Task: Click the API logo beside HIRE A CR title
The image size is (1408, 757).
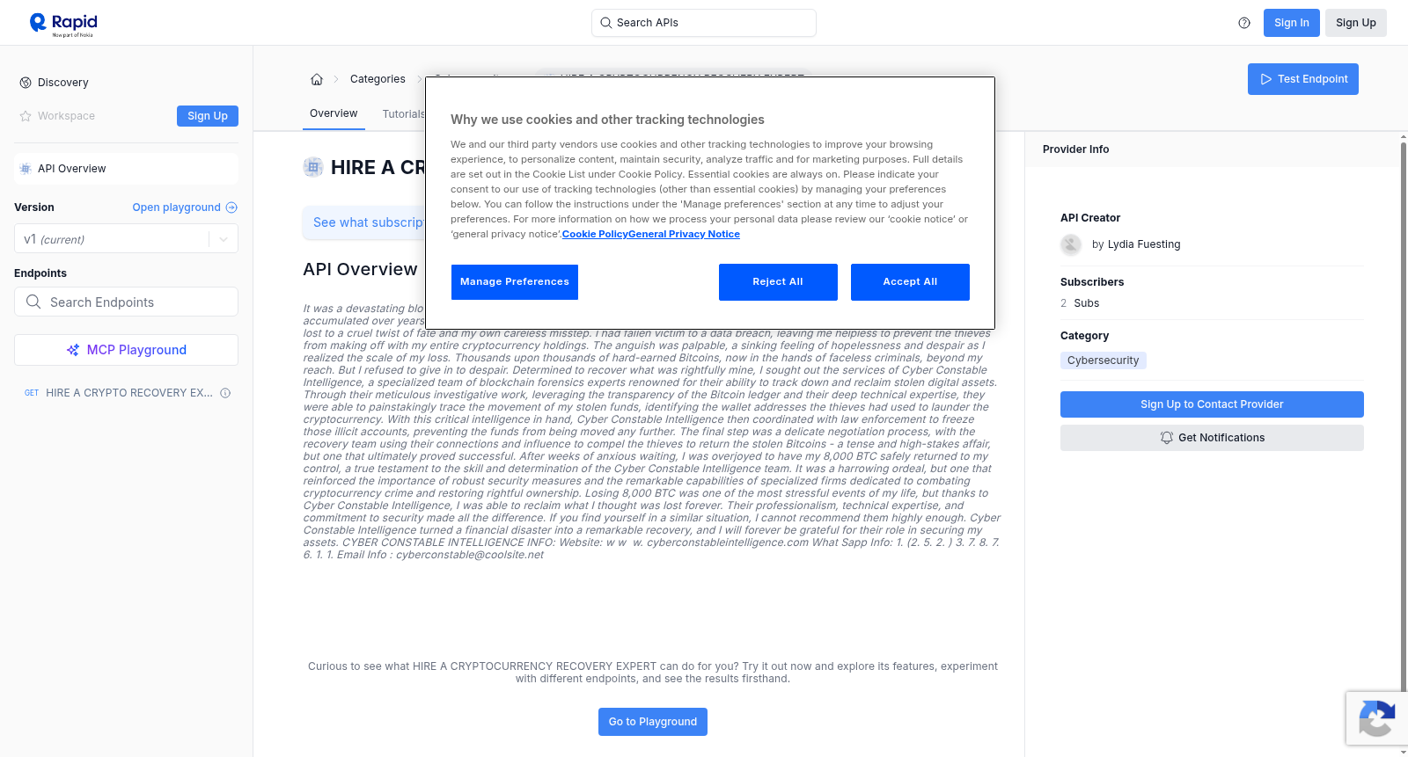Action: pos(313,167)
